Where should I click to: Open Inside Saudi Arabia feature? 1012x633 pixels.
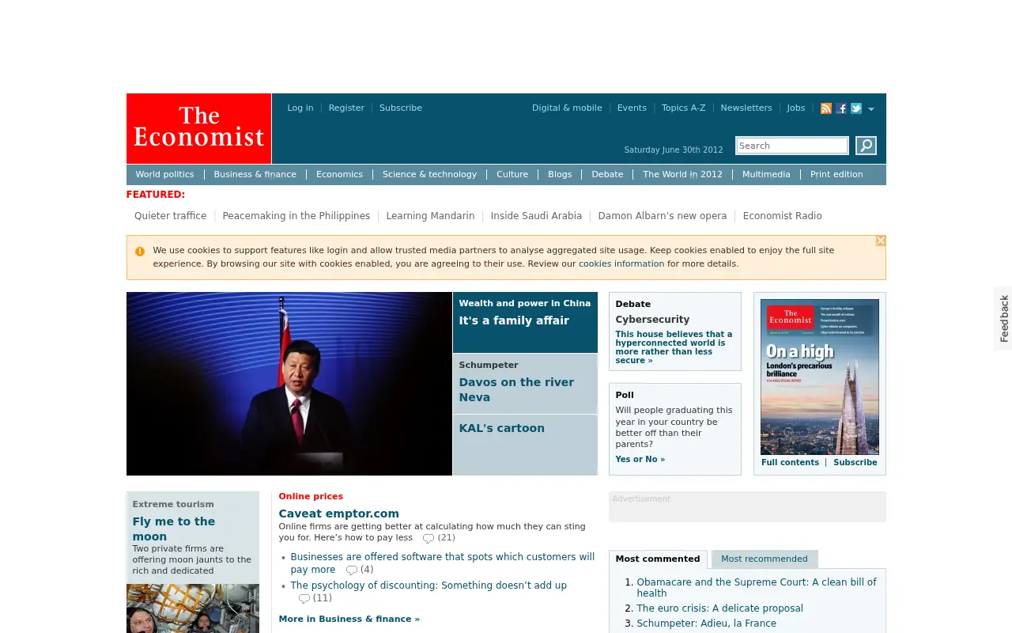click(536, 216)
